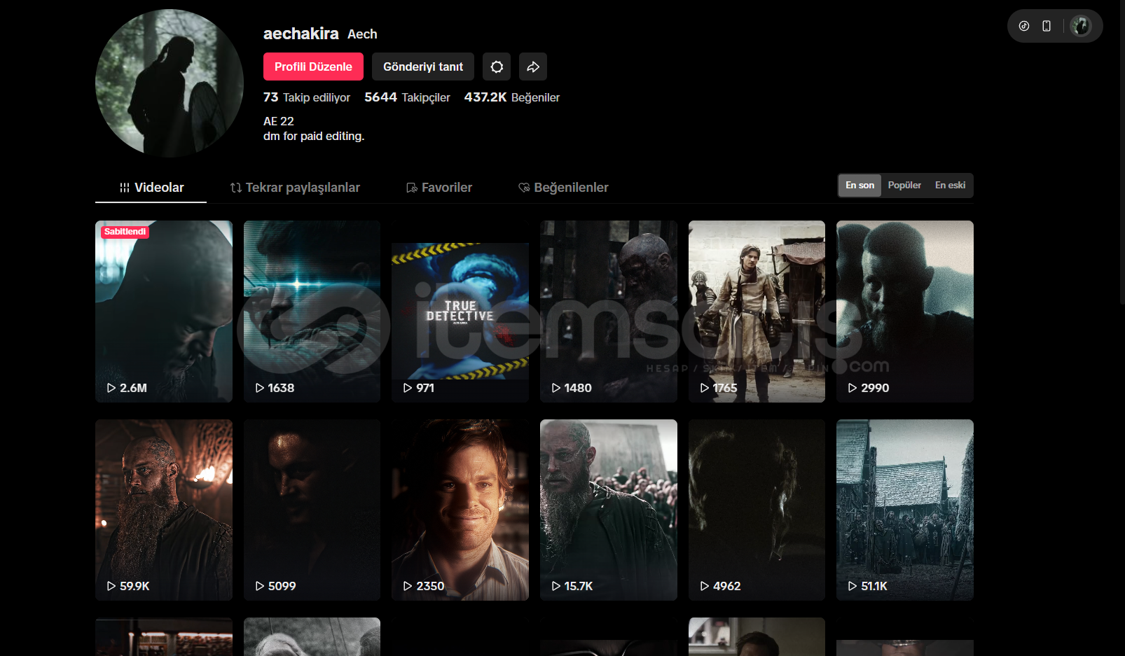Click the share profile arrow icon
The height and width of the screenshot is (656, 1125).
tap(533, 67)
